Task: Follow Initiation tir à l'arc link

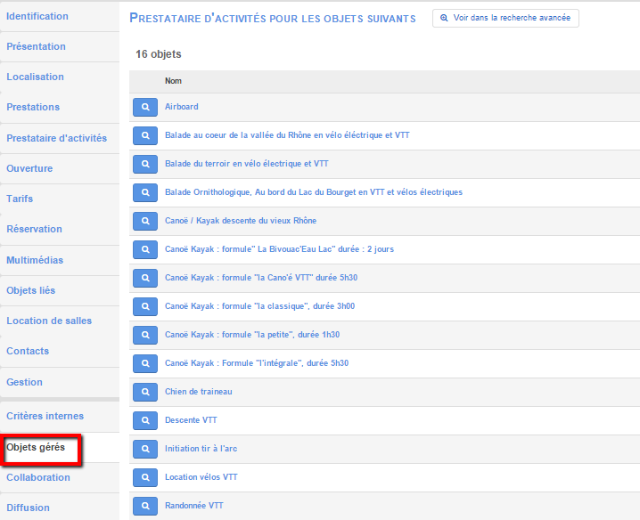Action: 201,449
